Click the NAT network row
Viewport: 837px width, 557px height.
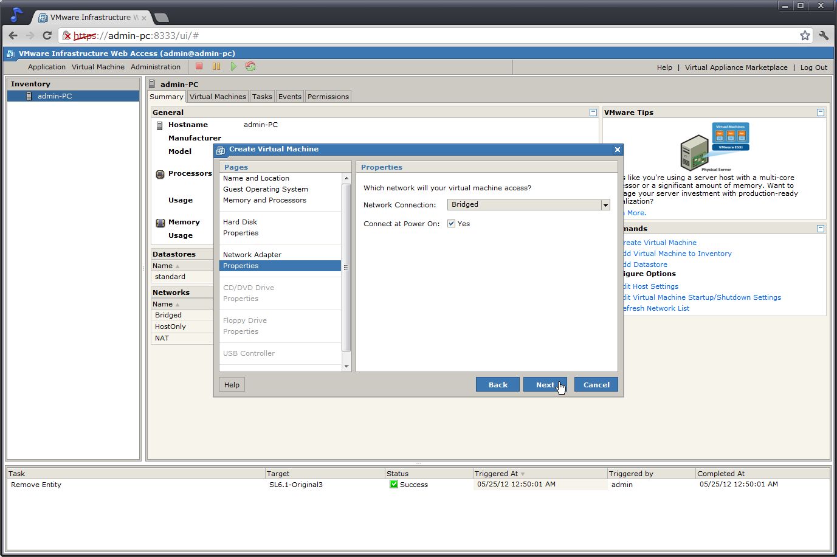pos(182,338)
